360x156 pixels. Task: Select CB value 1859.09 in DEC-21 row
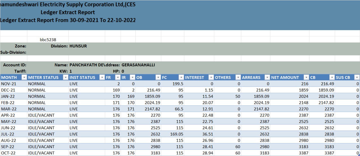click(x=322, y=90)
